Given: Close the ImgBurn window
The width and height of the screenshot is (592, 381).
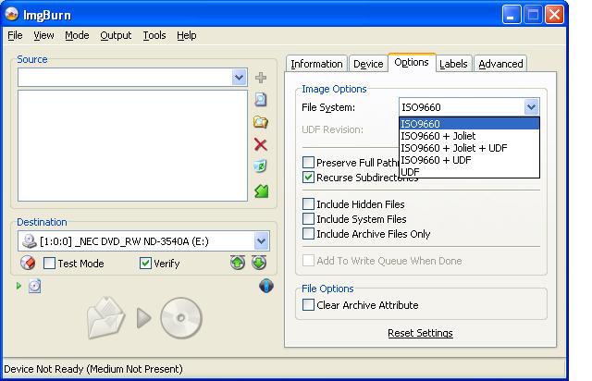Looking at the screenshot, I should 554,15.
